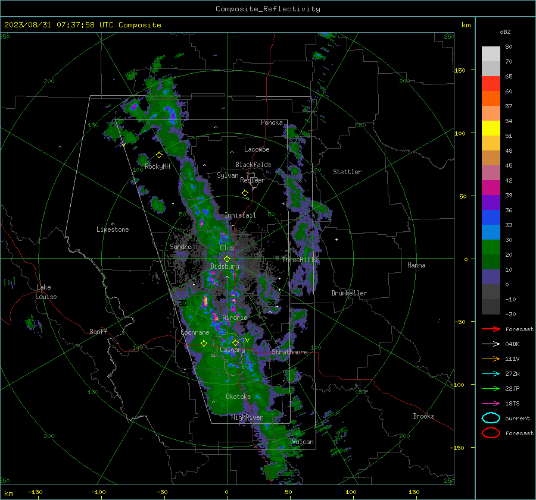
Task: Click the Brooks town label
Action: point(423,416)
